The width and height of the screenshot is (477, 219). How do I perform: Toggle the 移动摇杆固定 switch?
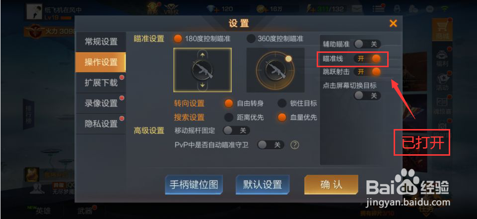click(x=236, y=131)
